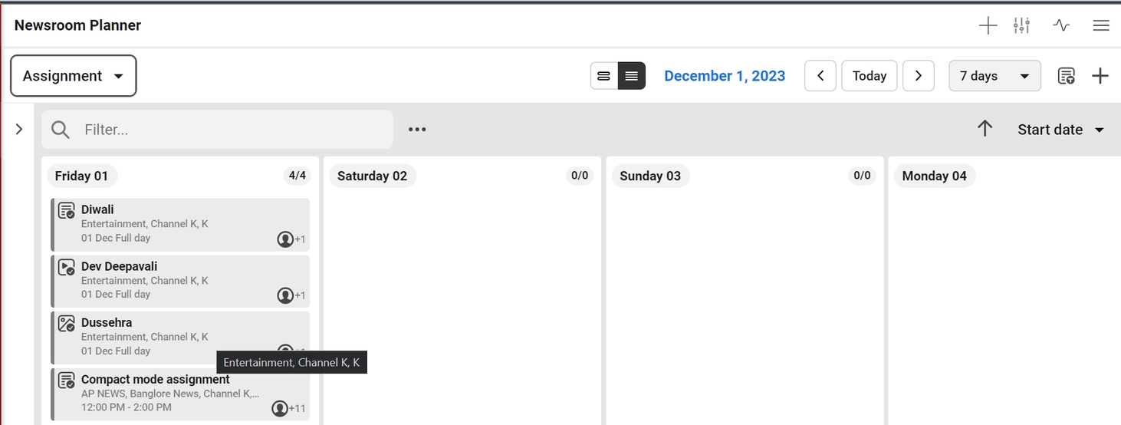Click the activity pulse icon
This screenshot has width=1121, height=425.
point(1061,25)
